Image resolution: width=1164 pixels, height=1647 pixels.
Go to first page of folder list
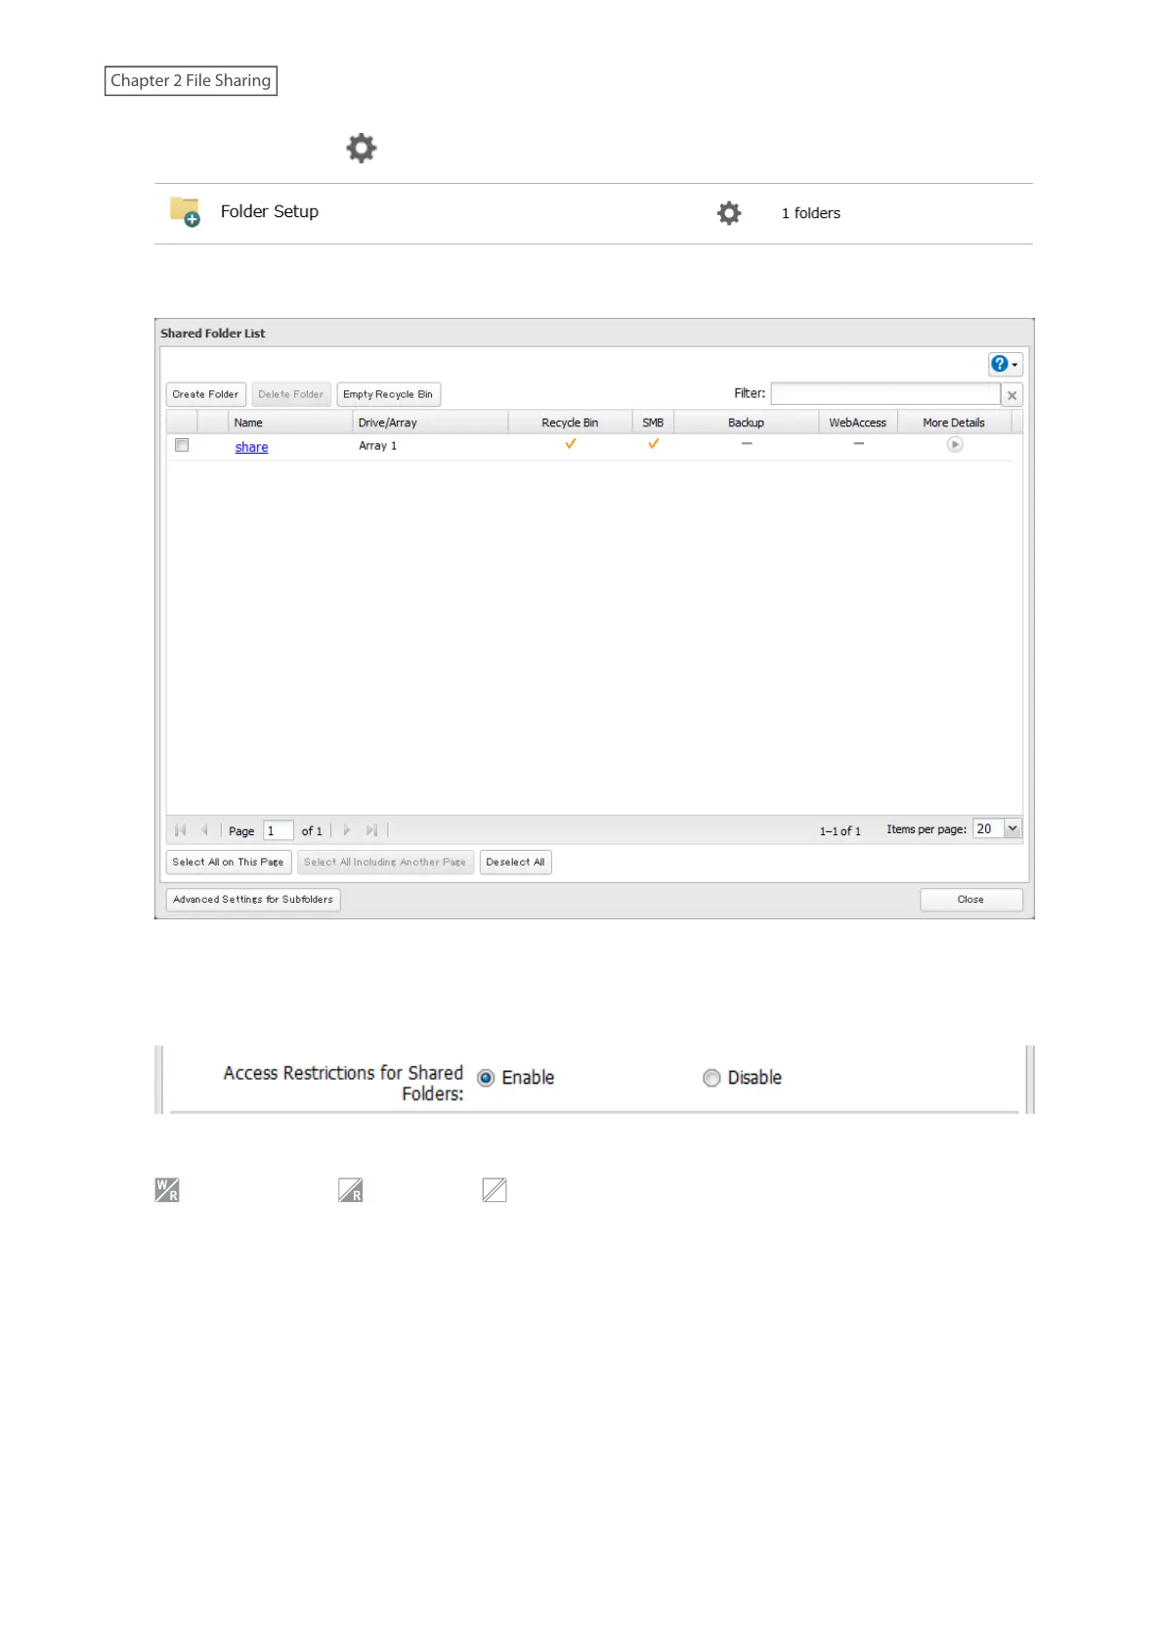point(181,830)
